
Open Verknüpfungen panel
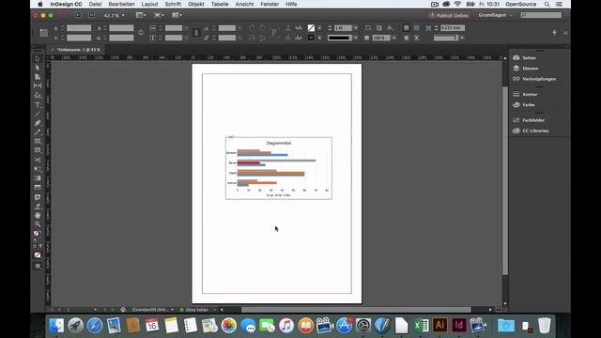tap(539, 79)
